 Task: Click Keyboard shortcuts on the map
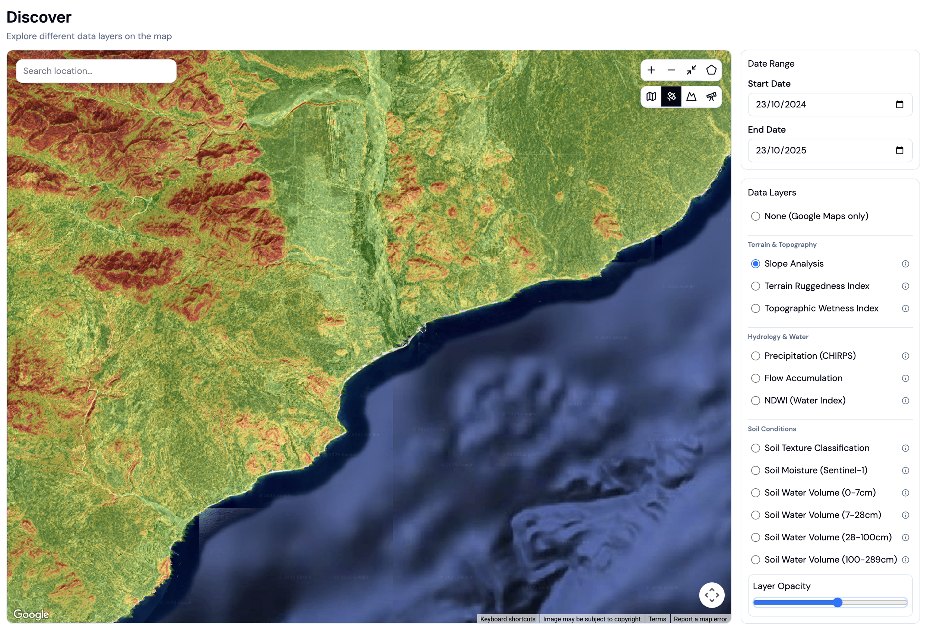click(507, 619)
